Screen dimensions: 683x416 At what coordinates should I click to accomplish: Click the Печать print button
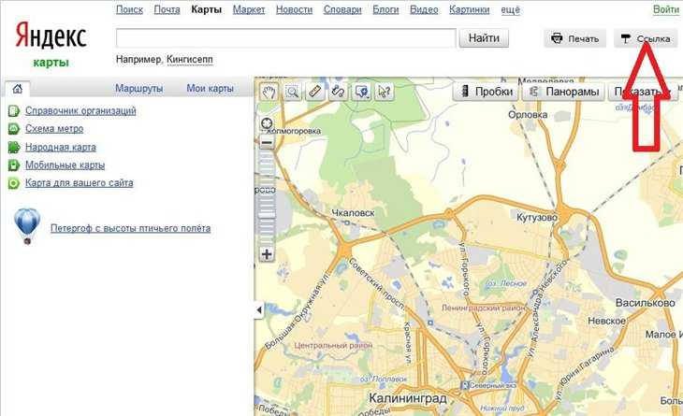pos(575,38)
